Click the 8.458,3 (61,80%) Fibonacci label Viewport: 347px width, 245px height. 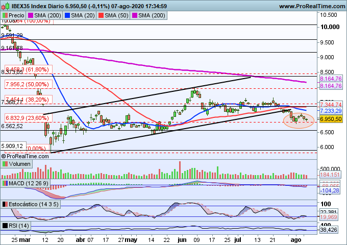(27, 69)
